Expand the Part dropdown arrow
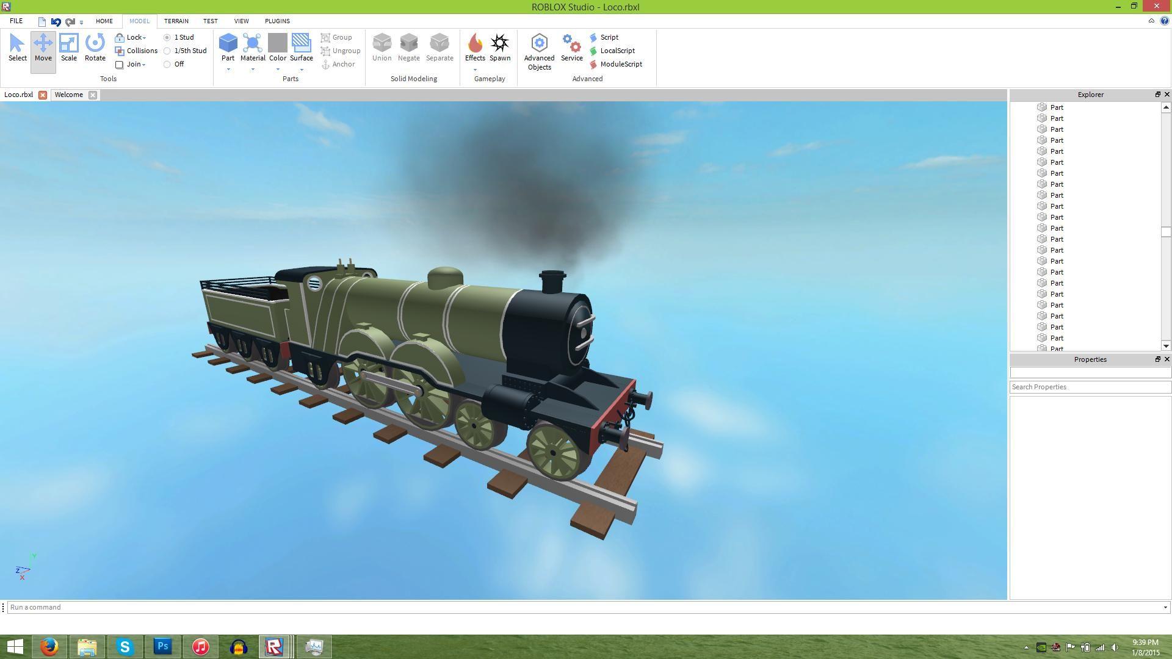The width and height of the screenshot is (1172, 659). point(228,70)
